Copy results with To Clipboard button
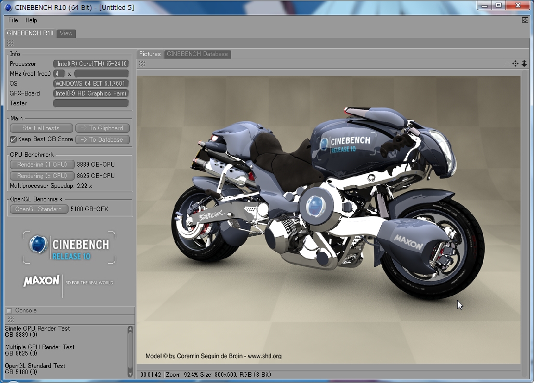Screen dimensions: 534x383 tap(102, 128)
